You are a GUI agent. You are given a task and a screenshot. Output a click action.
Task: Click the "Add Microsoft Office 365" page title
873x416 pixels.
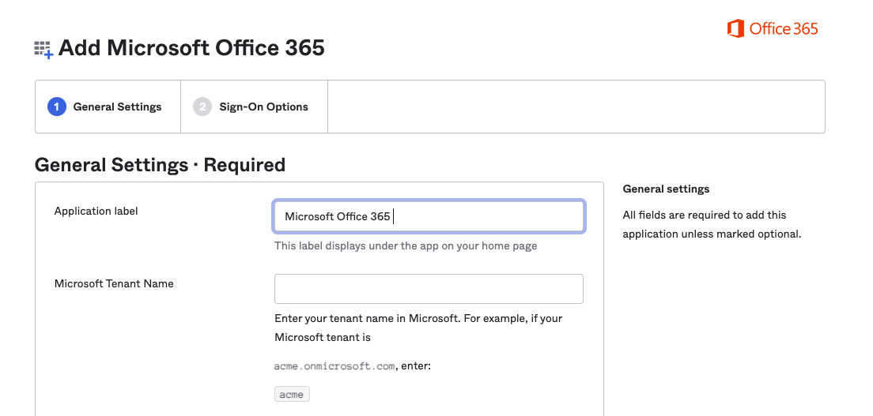pos(191,47)
